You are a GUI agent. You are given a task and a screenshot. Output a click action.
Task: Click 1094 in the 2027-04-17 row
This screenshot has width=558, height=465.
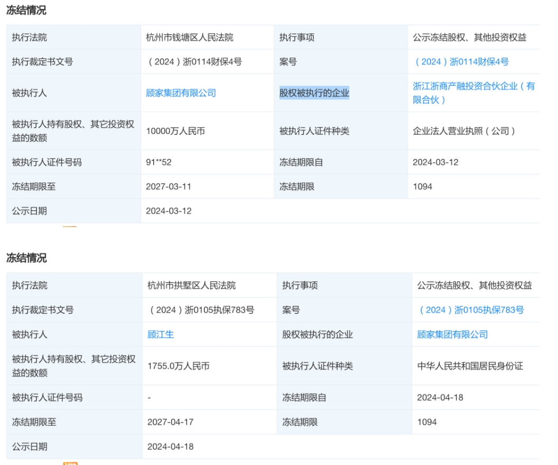click(426, 422)
